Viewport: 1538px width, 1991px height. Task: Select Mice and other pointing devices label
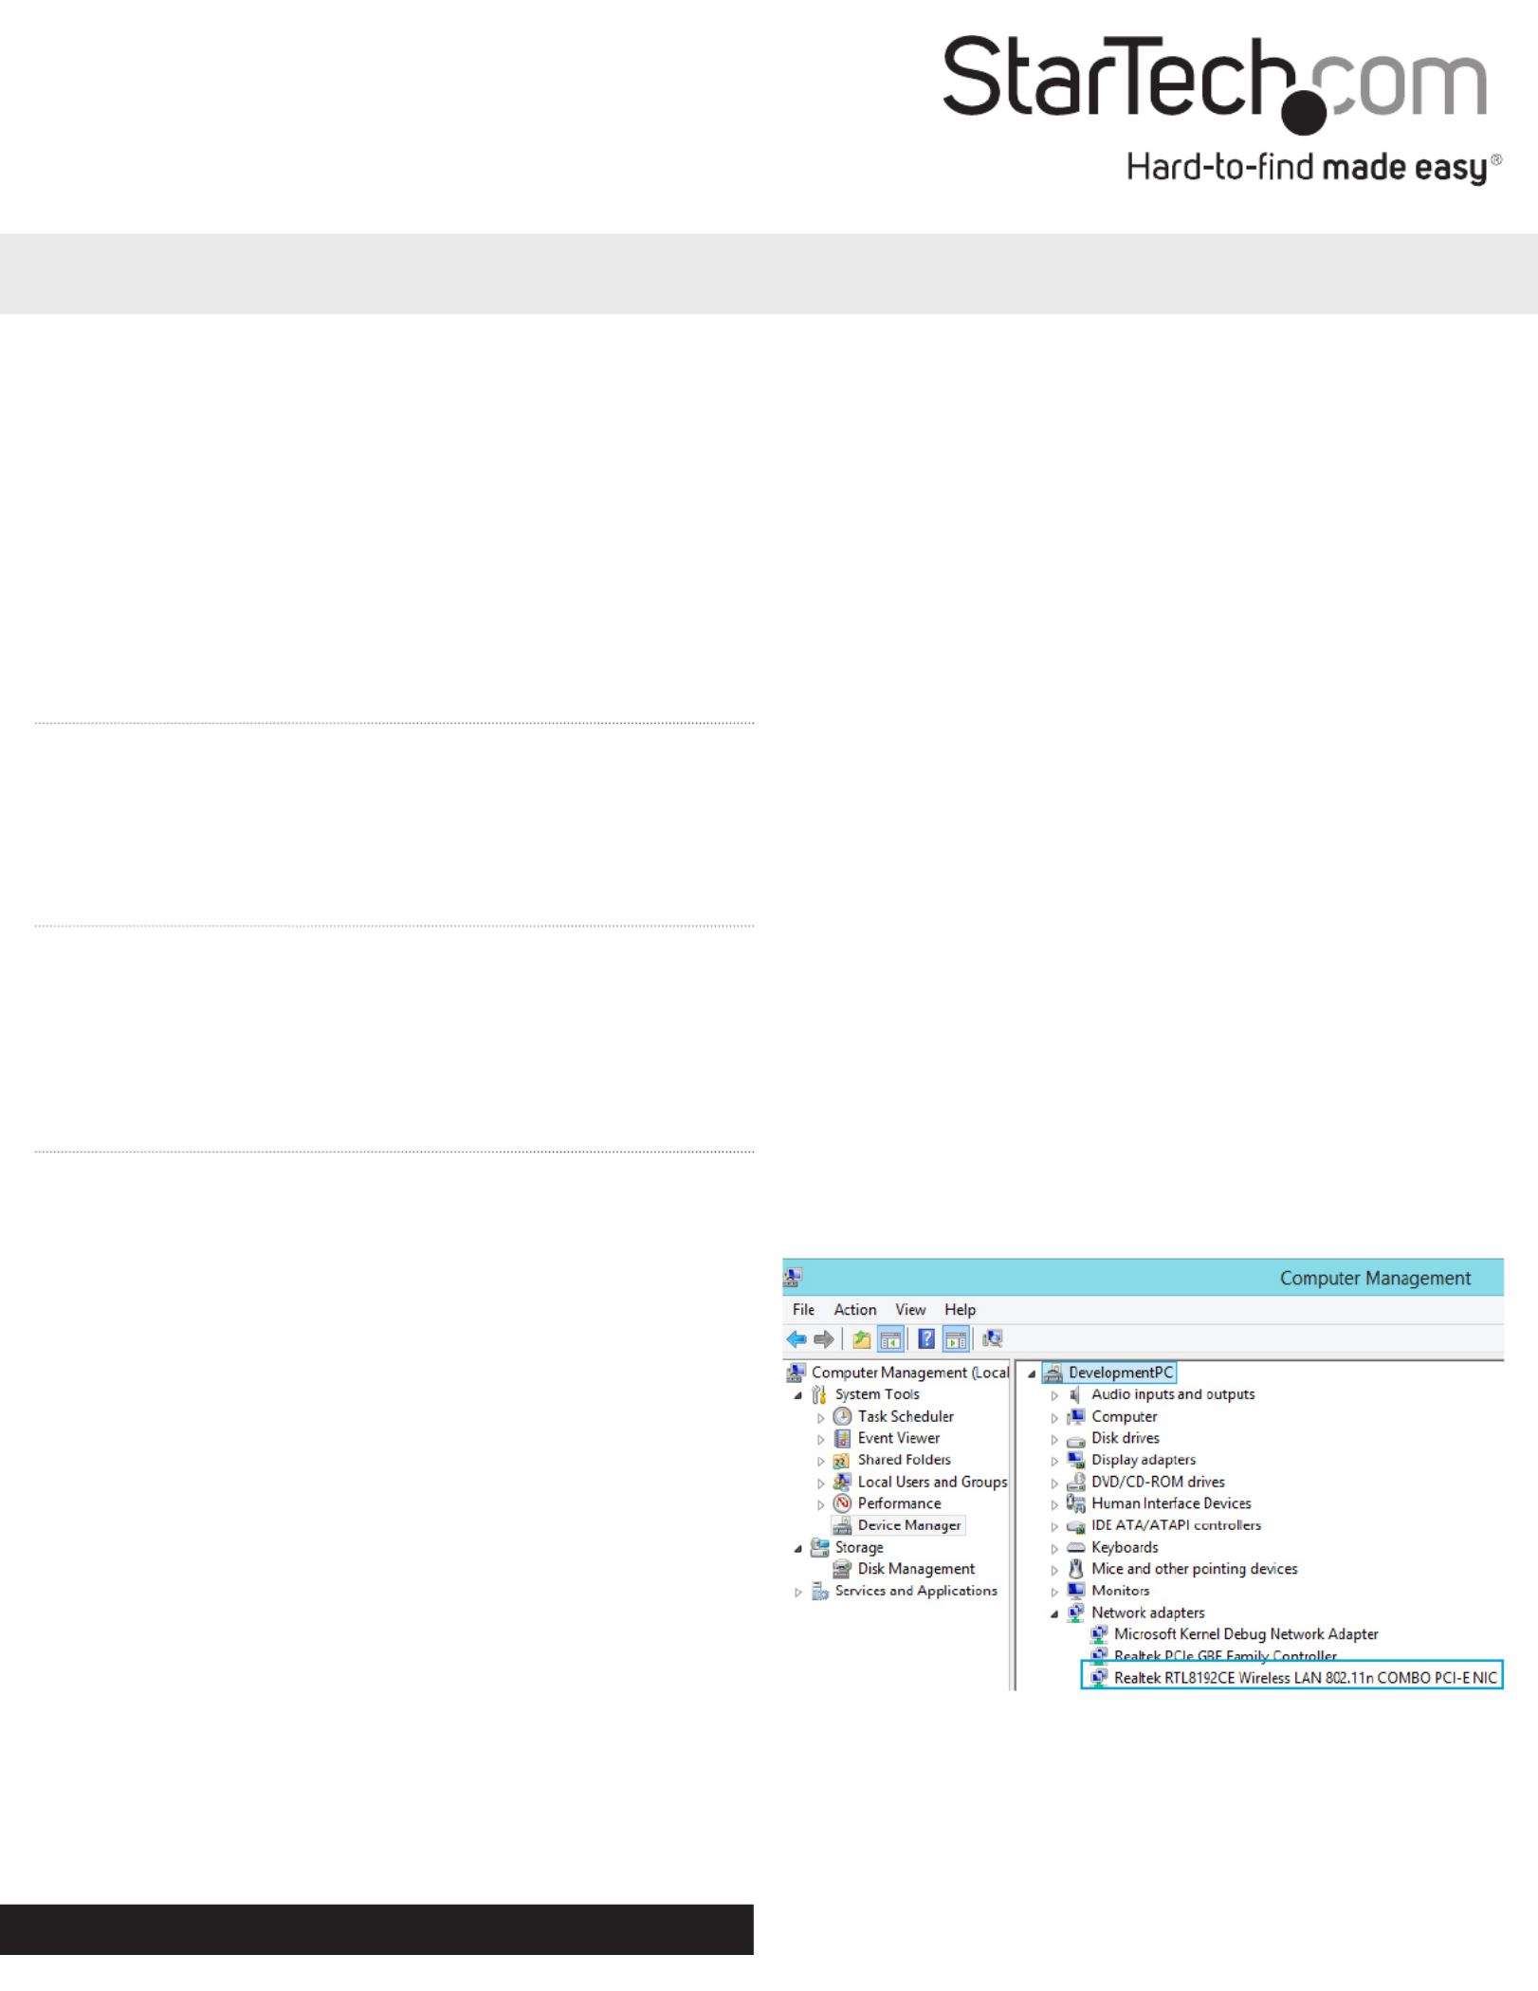[1194, 1569]
